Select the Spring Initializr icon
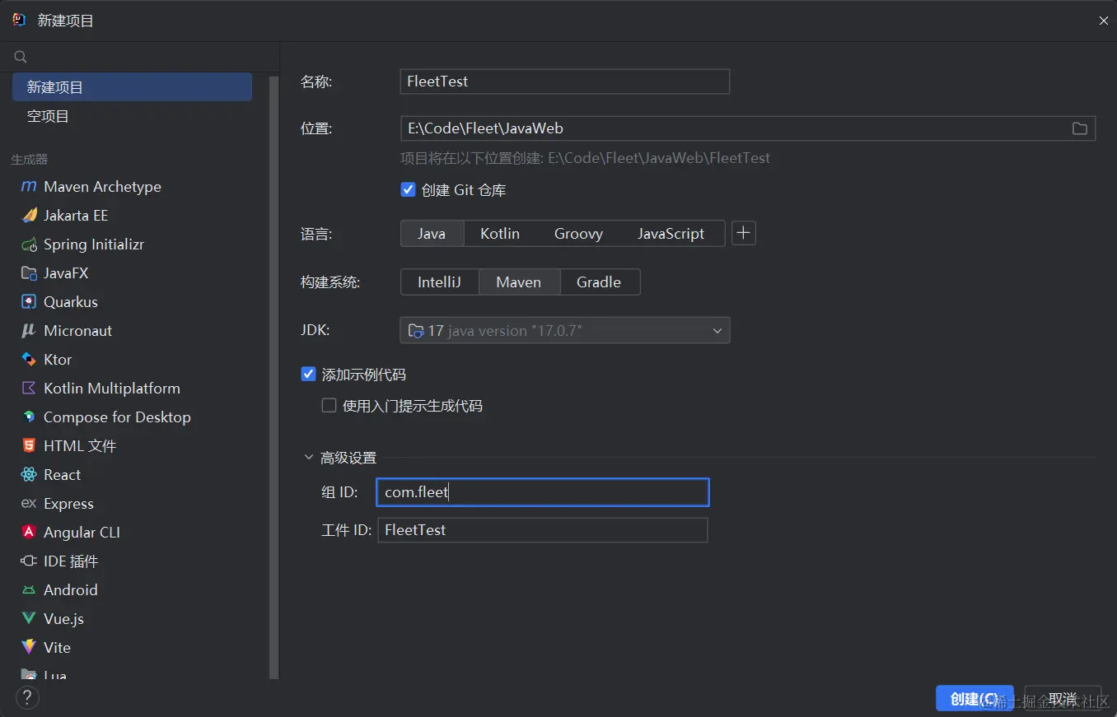The height and width of the screenshot is (717, 1117). [29, 244]
